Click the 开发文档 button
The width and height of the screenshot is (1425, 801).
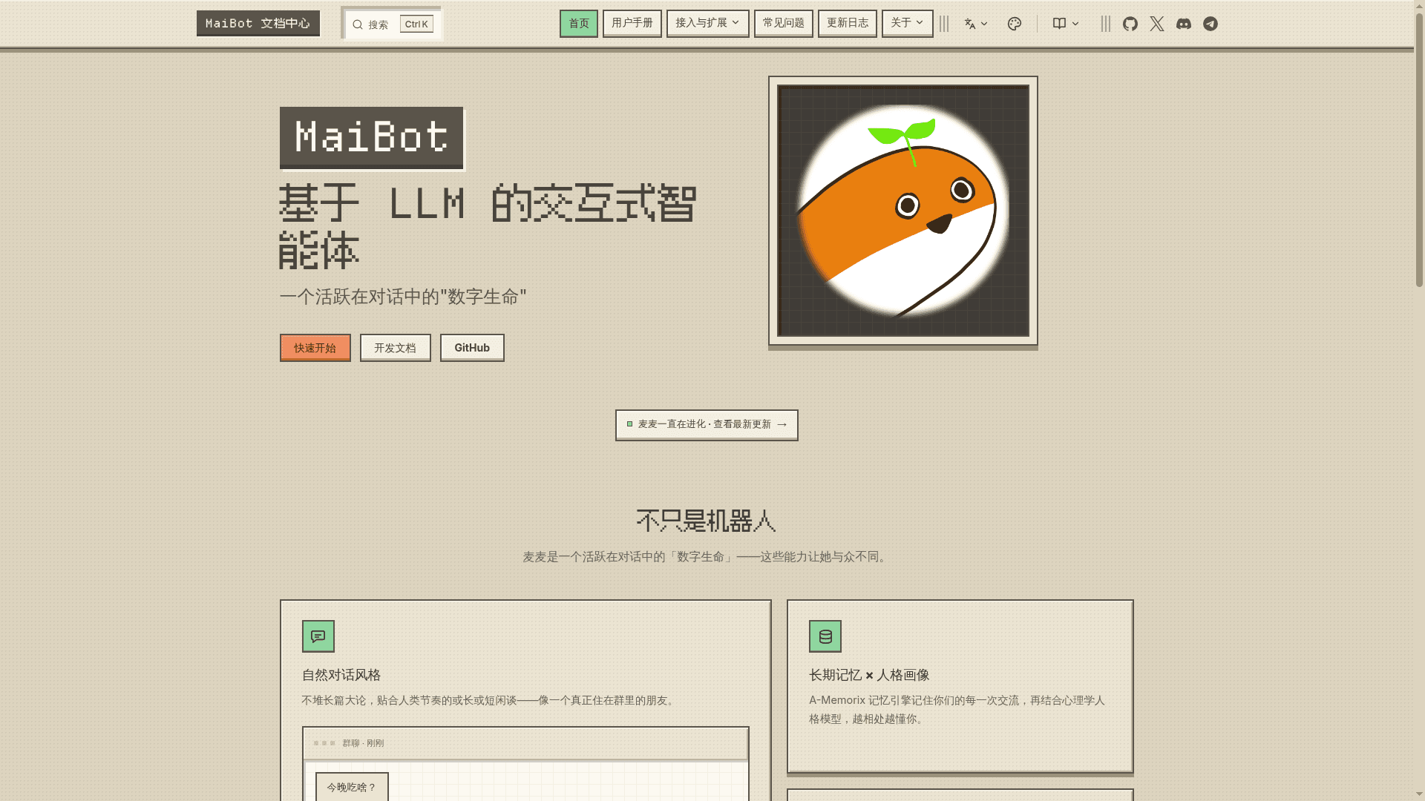tap(396, 348)
